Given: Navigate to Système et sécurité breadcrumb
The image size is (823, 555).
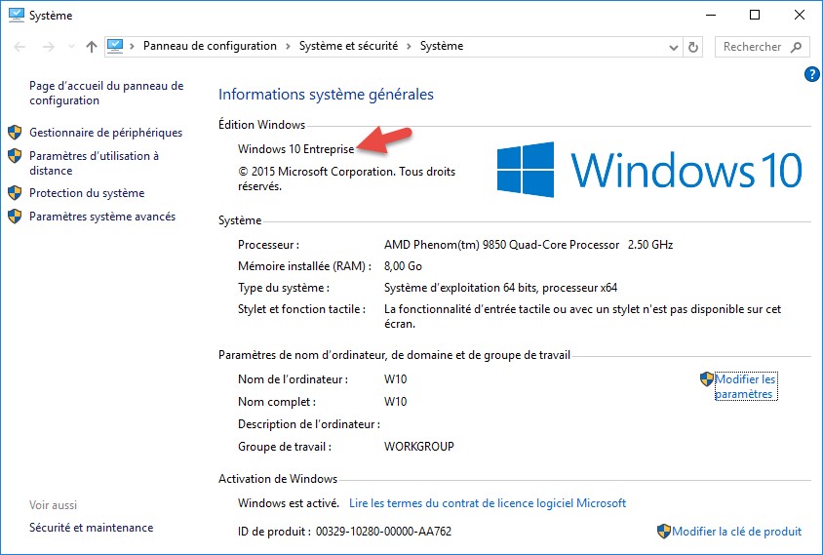Looking at the screenshot, I should [348, 46].
